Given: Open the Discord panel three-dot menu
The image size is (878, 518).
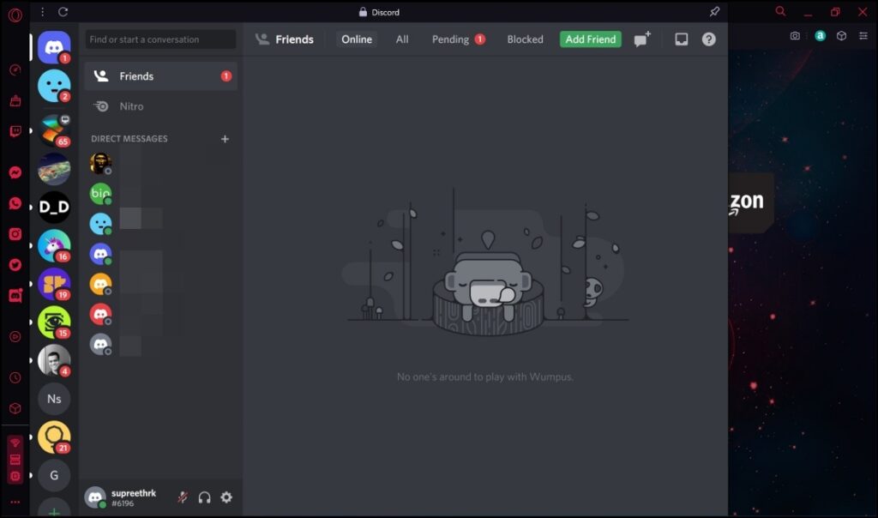Looking at the screenshot, I should (x=43, y=12).
